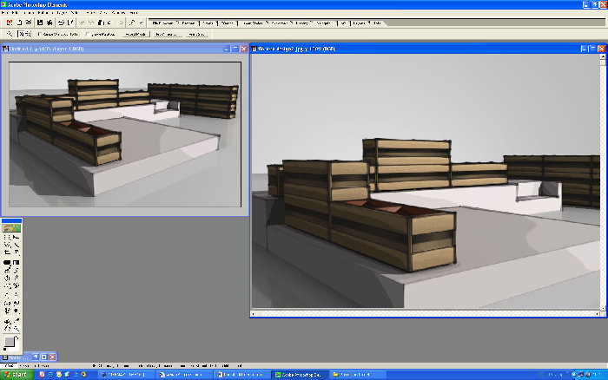Click the Fit On Screen button
This screenshot has height=380, width=608.
pos(168,34)
